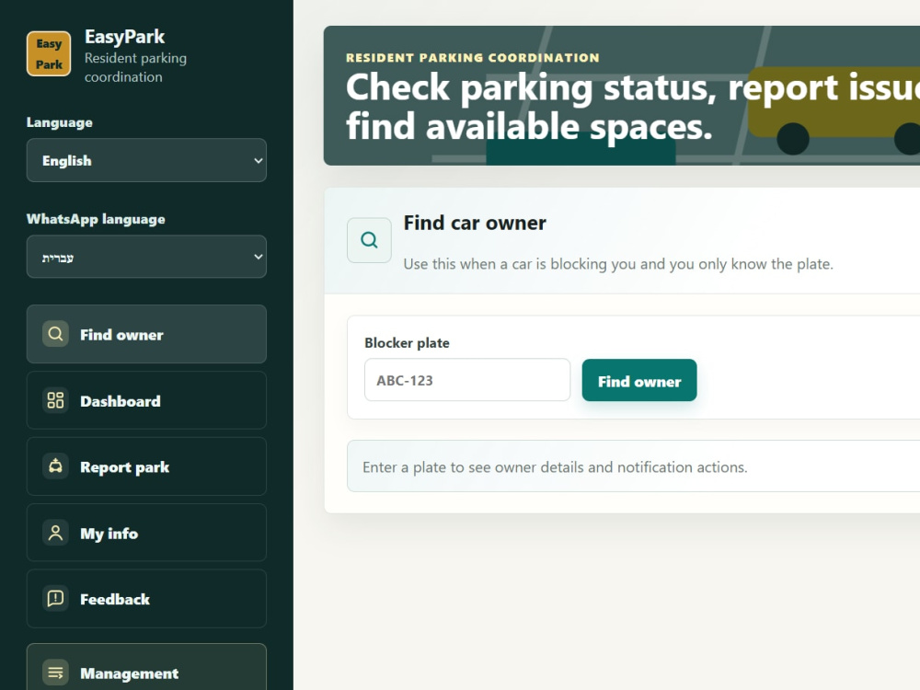Open the Feedback sidebar item
The height and width of the screenshot is (690, 920).
pyautogui.click(x=146, y=599)
